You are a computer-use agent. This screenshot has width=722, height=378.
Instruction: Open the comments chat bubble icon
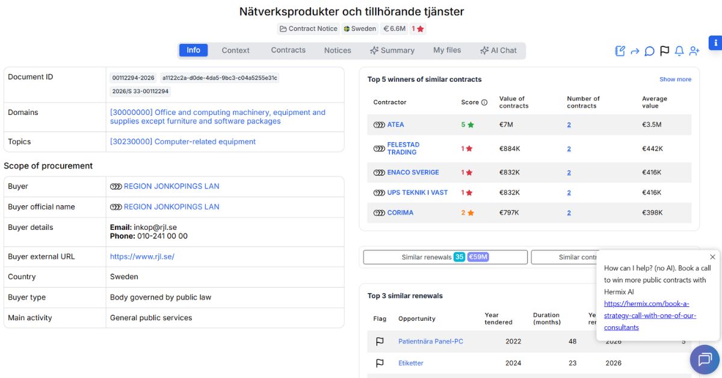[649, 51]
